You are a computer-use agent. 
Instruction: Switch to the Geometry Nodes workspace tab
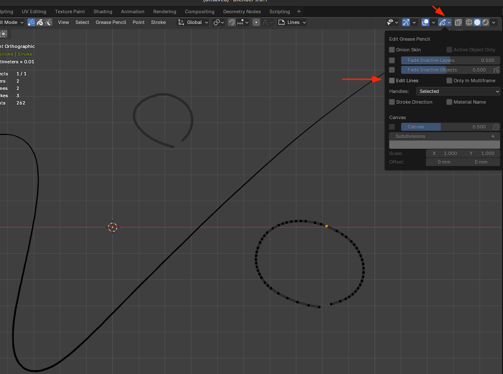(x=242, y=12)
